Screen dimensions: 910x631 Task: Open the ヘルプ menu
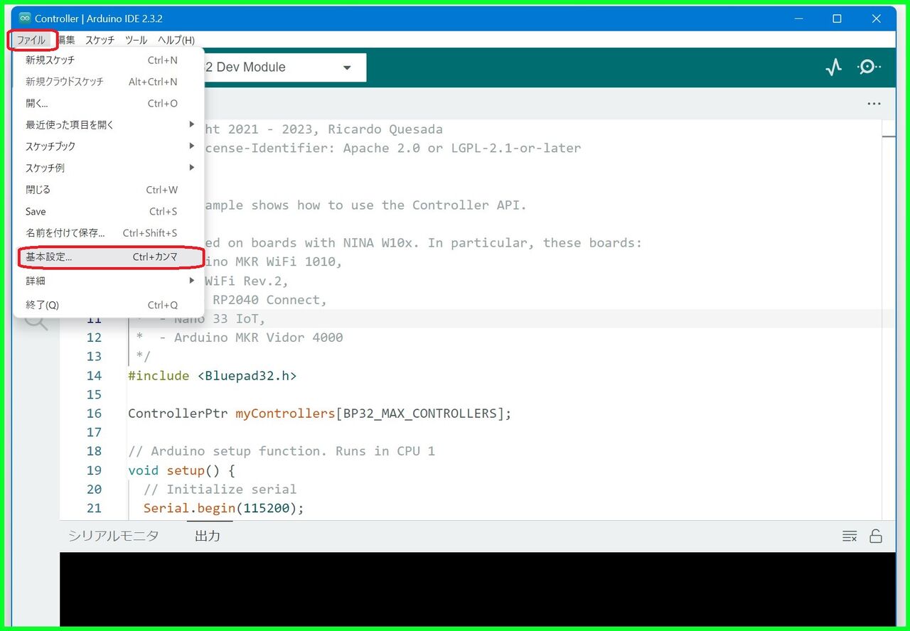click(175, 40)
